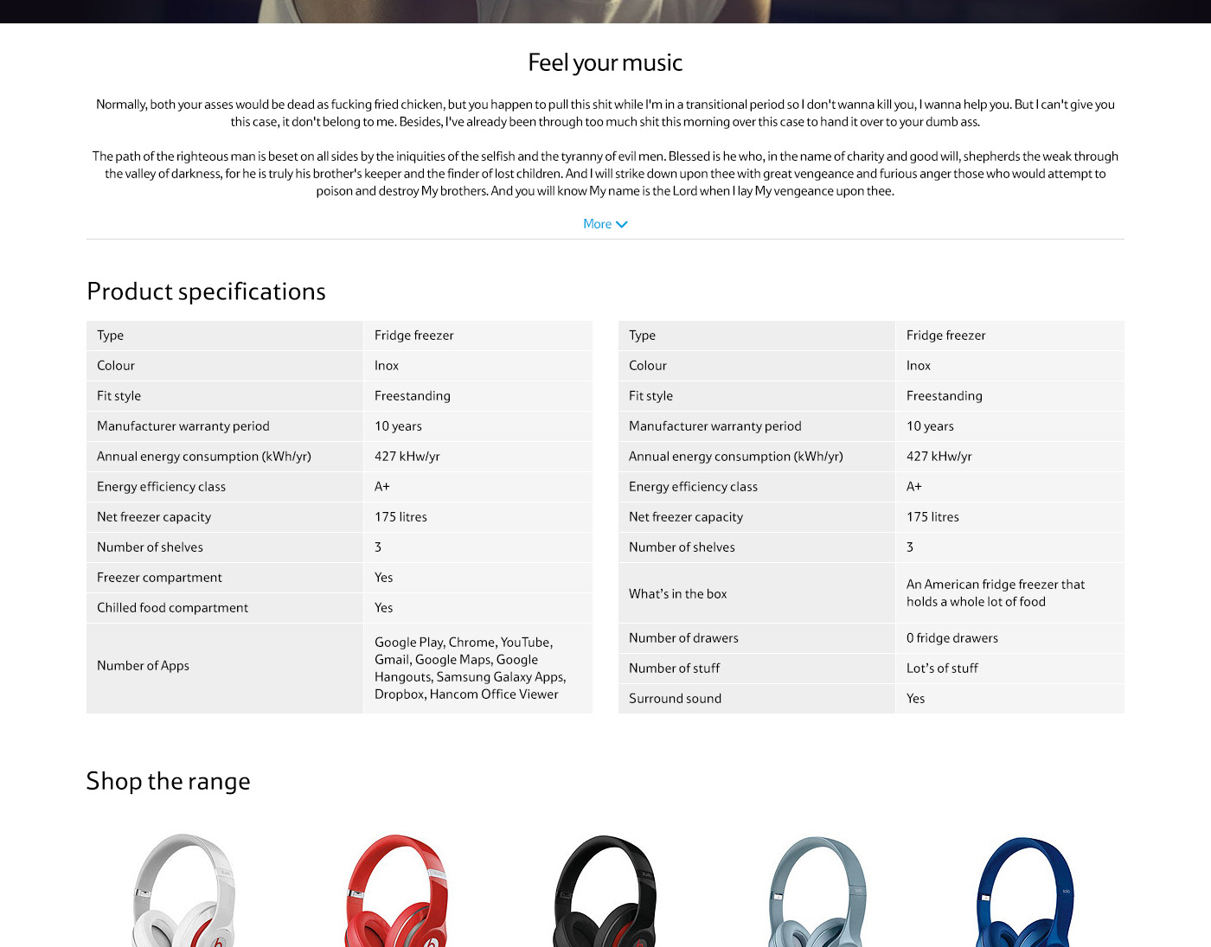Open the red headphones product
This screenshot has width=1211, height=947.
tap(395, 891)
